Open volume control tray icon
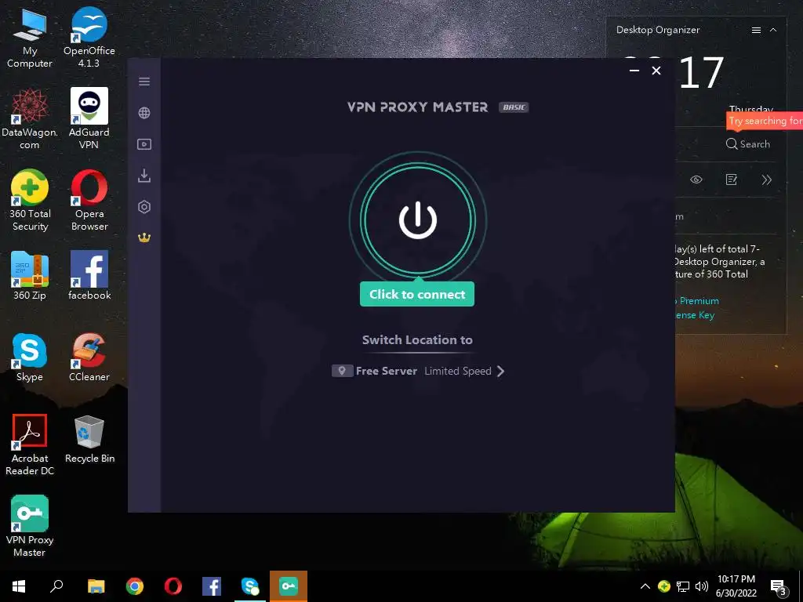Viewport: 803px width, 602px height. (702, 586)
